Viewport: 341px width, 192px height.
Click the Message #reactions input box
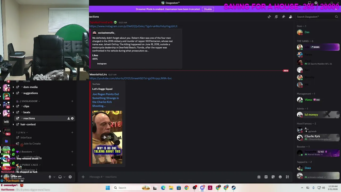tap(170, 177)
